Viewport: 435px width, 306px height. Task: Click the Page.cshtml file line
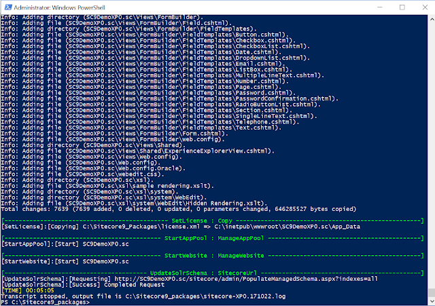coord(141,87)
